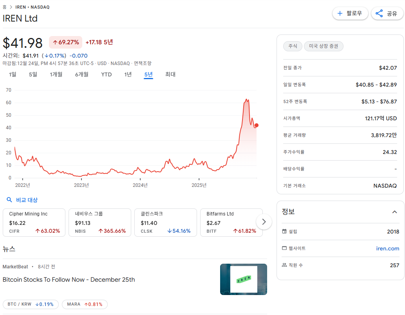Click the 미국 상장 증권 chip
This screenshot has height=315, width=405.
point(324,46)
